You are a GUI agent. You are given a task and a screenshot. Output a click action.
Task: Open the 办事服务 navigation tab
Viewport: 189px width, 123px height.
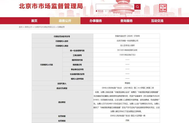coord(96,21)
